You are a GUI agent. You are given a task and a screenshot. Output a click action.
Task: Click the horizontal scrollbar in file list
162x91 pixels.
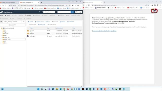[49, 86]
